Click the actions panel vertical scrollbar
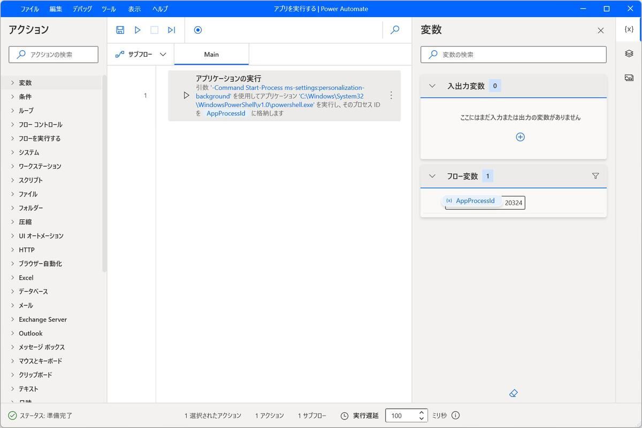642x428 pixels. [x=104, y=174]
